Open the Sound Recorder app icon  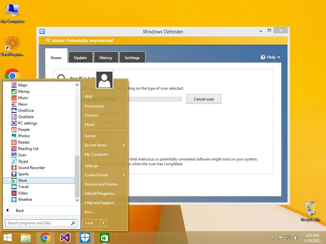point(14,168)
